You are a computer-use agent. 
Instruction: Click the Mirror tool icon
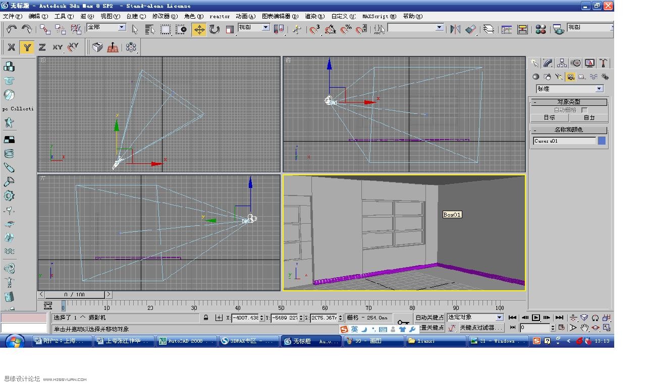click(455, 29)
